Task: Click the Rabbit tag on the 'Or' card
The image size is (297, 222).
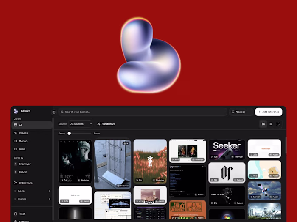Action: coord(238,180)
